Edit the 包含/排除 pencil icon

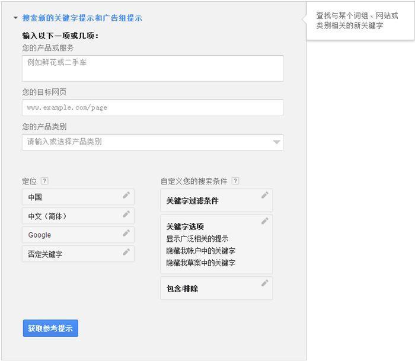[264, 283]
